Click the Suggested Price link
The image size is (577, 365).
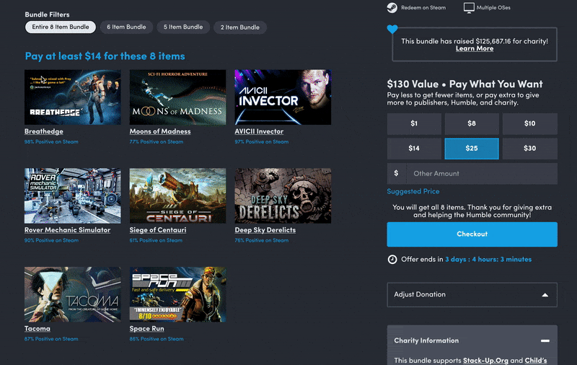[413, 191]
